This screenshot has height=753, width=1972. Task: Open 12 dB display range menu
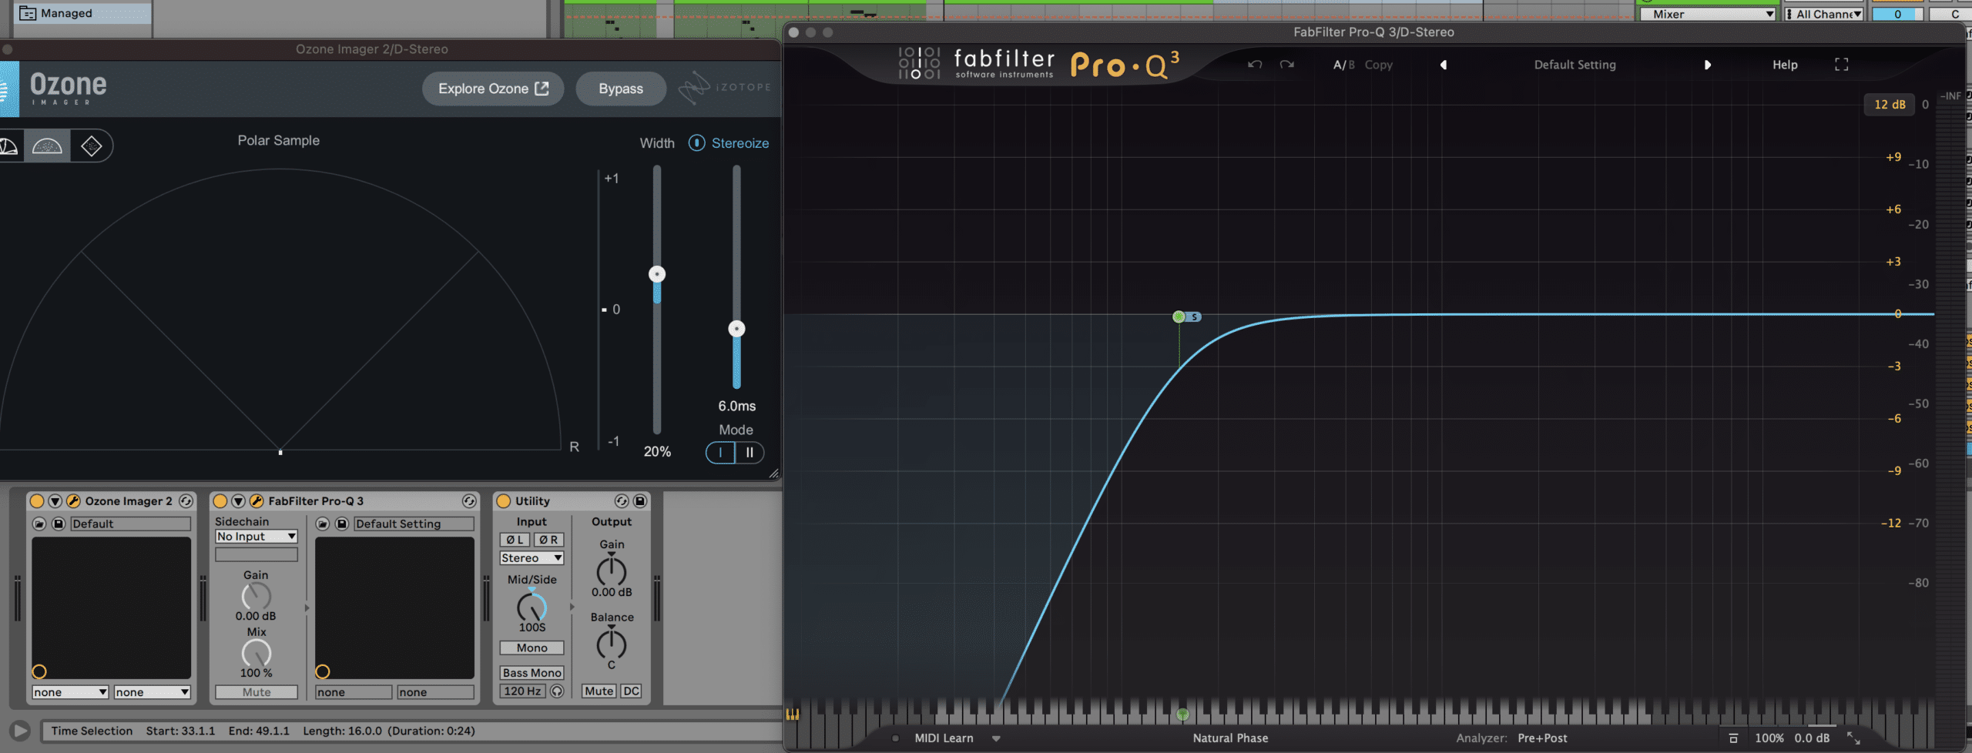click(x=1890, y=104)
